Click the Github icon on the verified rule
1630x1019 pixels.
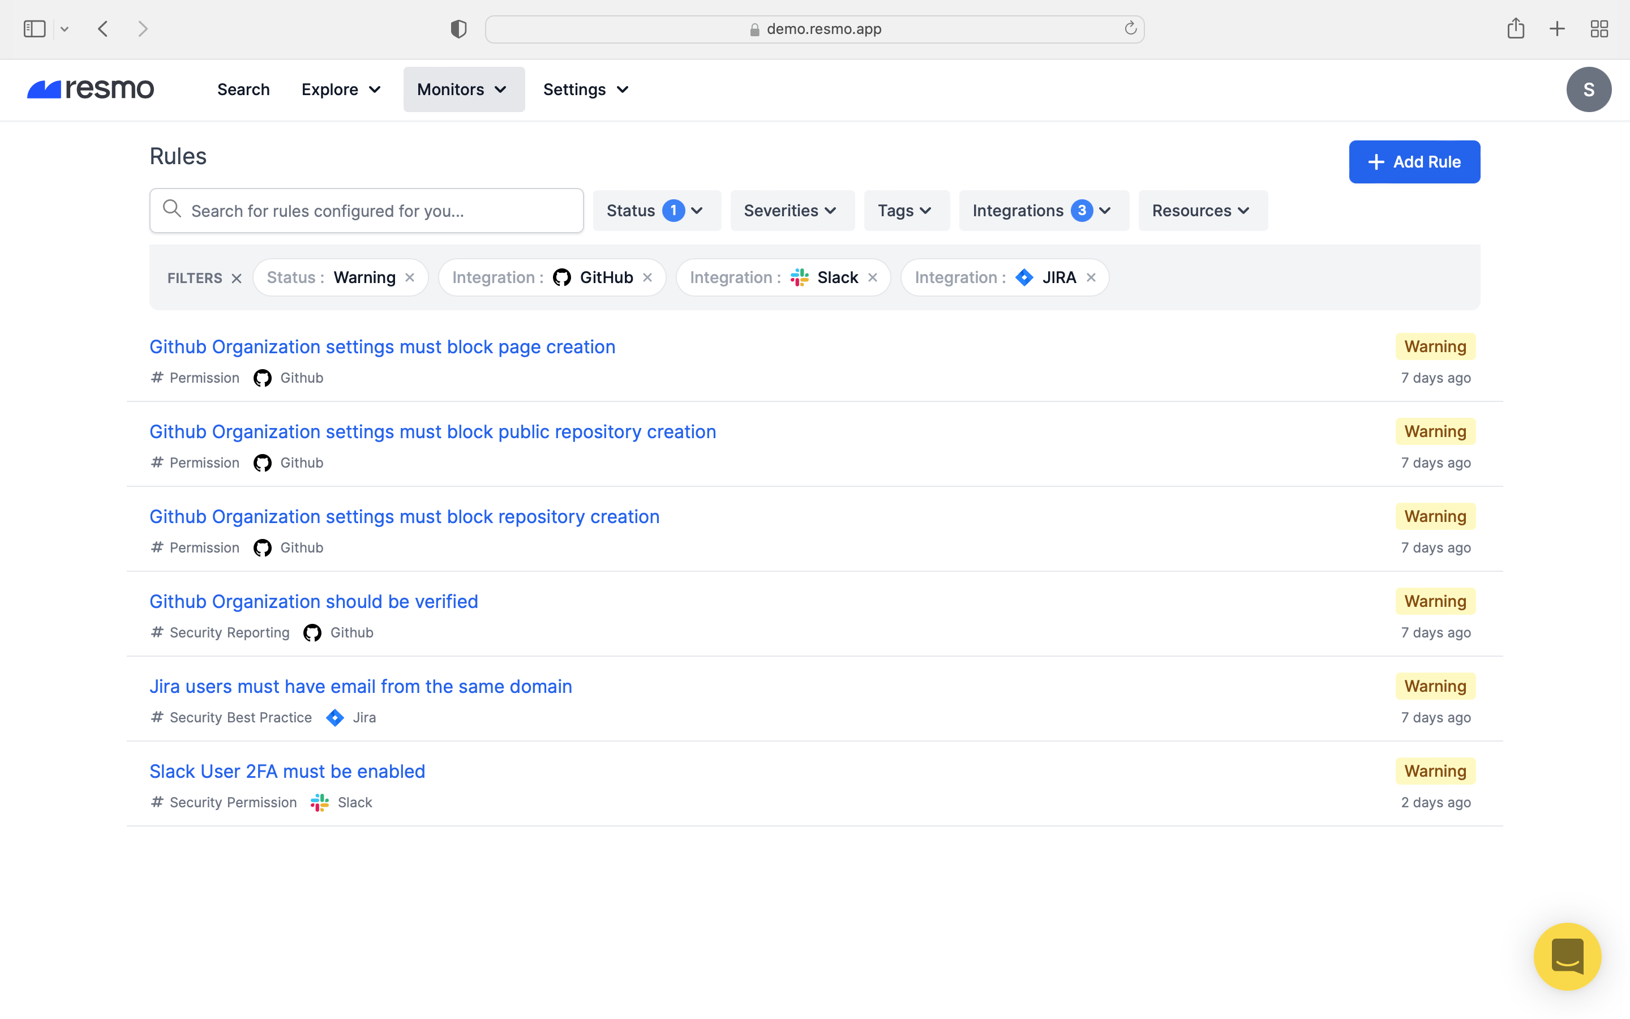[x=312, y=633]
